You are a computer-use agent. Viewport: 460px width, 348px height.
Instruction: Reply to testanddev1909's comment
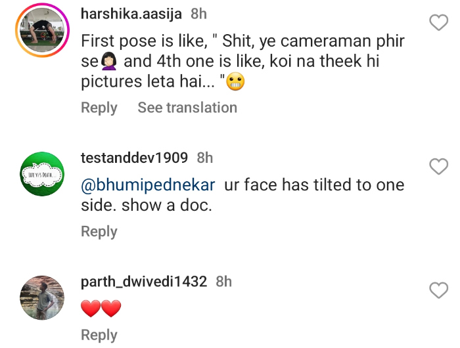99,231
